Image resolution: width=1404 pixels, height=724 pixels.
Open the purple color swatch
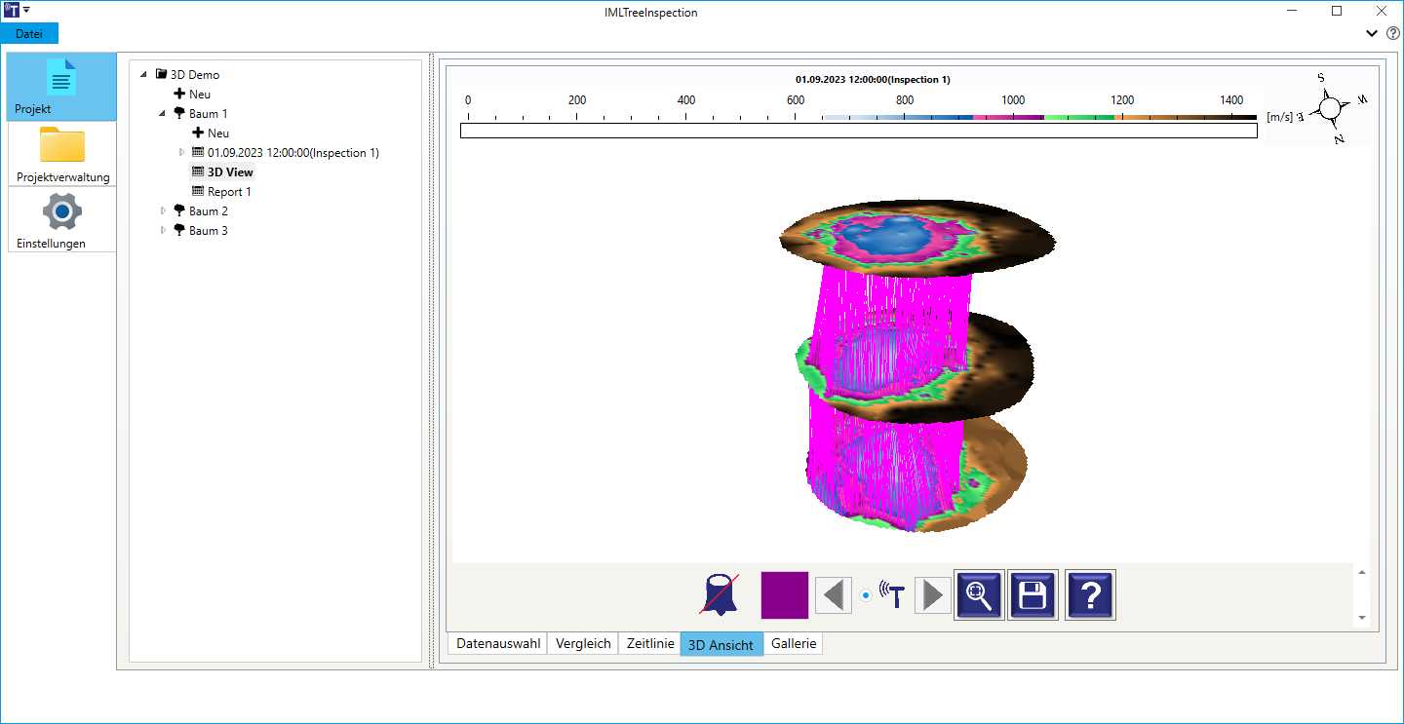click(785, 594)
